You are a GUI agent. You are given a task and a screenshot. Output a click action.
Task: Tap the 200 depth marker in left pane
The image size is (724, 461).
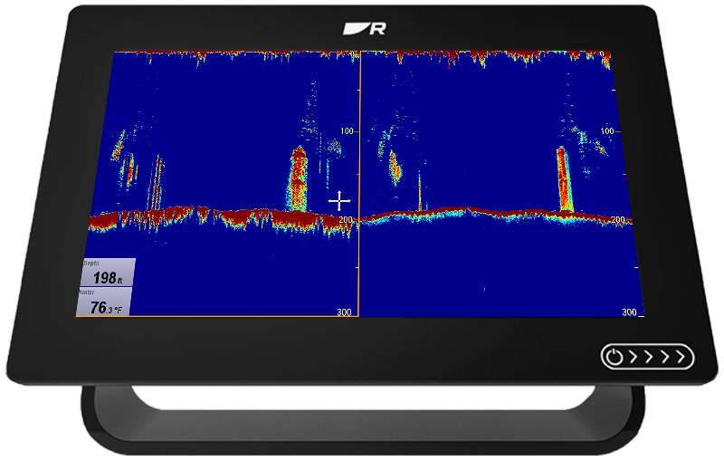click(347, 221)
